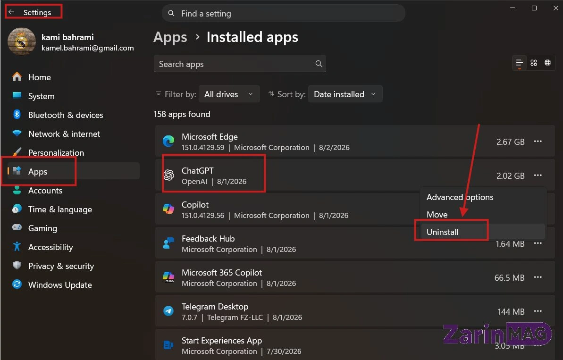Go back using the Settings back arrow

click(11, 12)
